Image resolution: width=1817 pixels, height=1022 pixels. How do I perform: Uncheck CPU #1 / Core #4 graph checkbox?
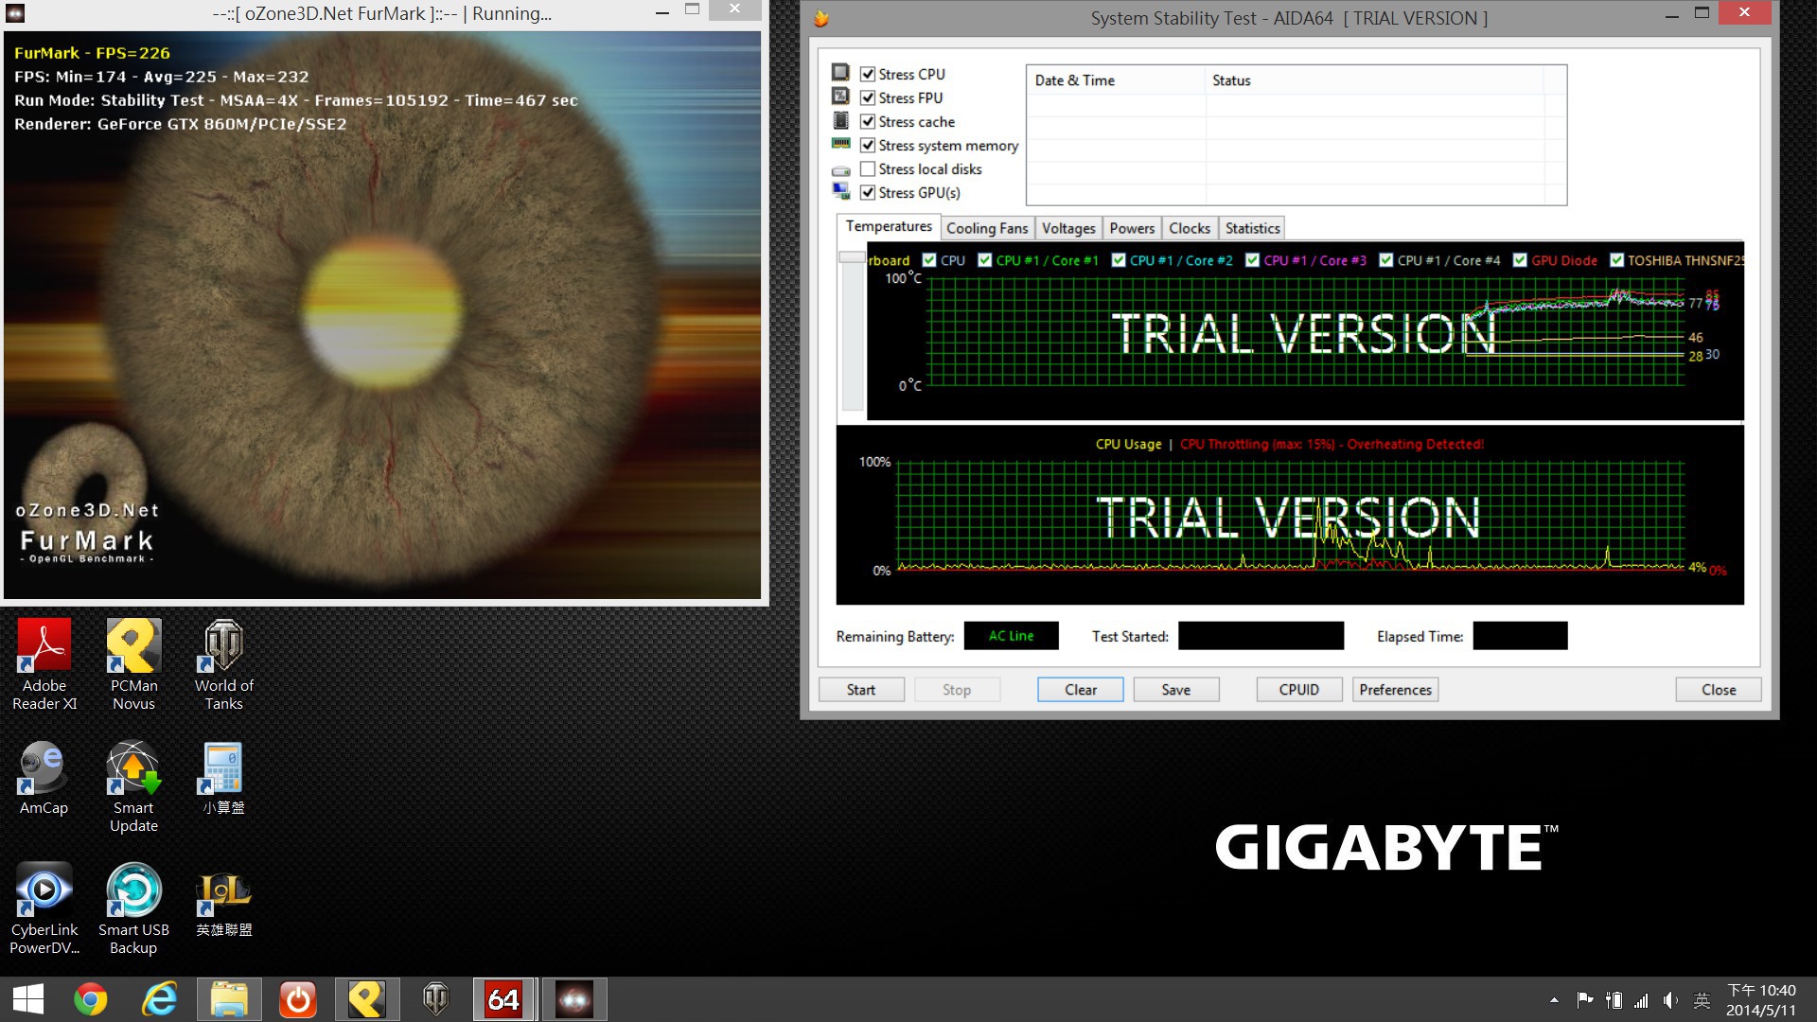point(1386,260)
